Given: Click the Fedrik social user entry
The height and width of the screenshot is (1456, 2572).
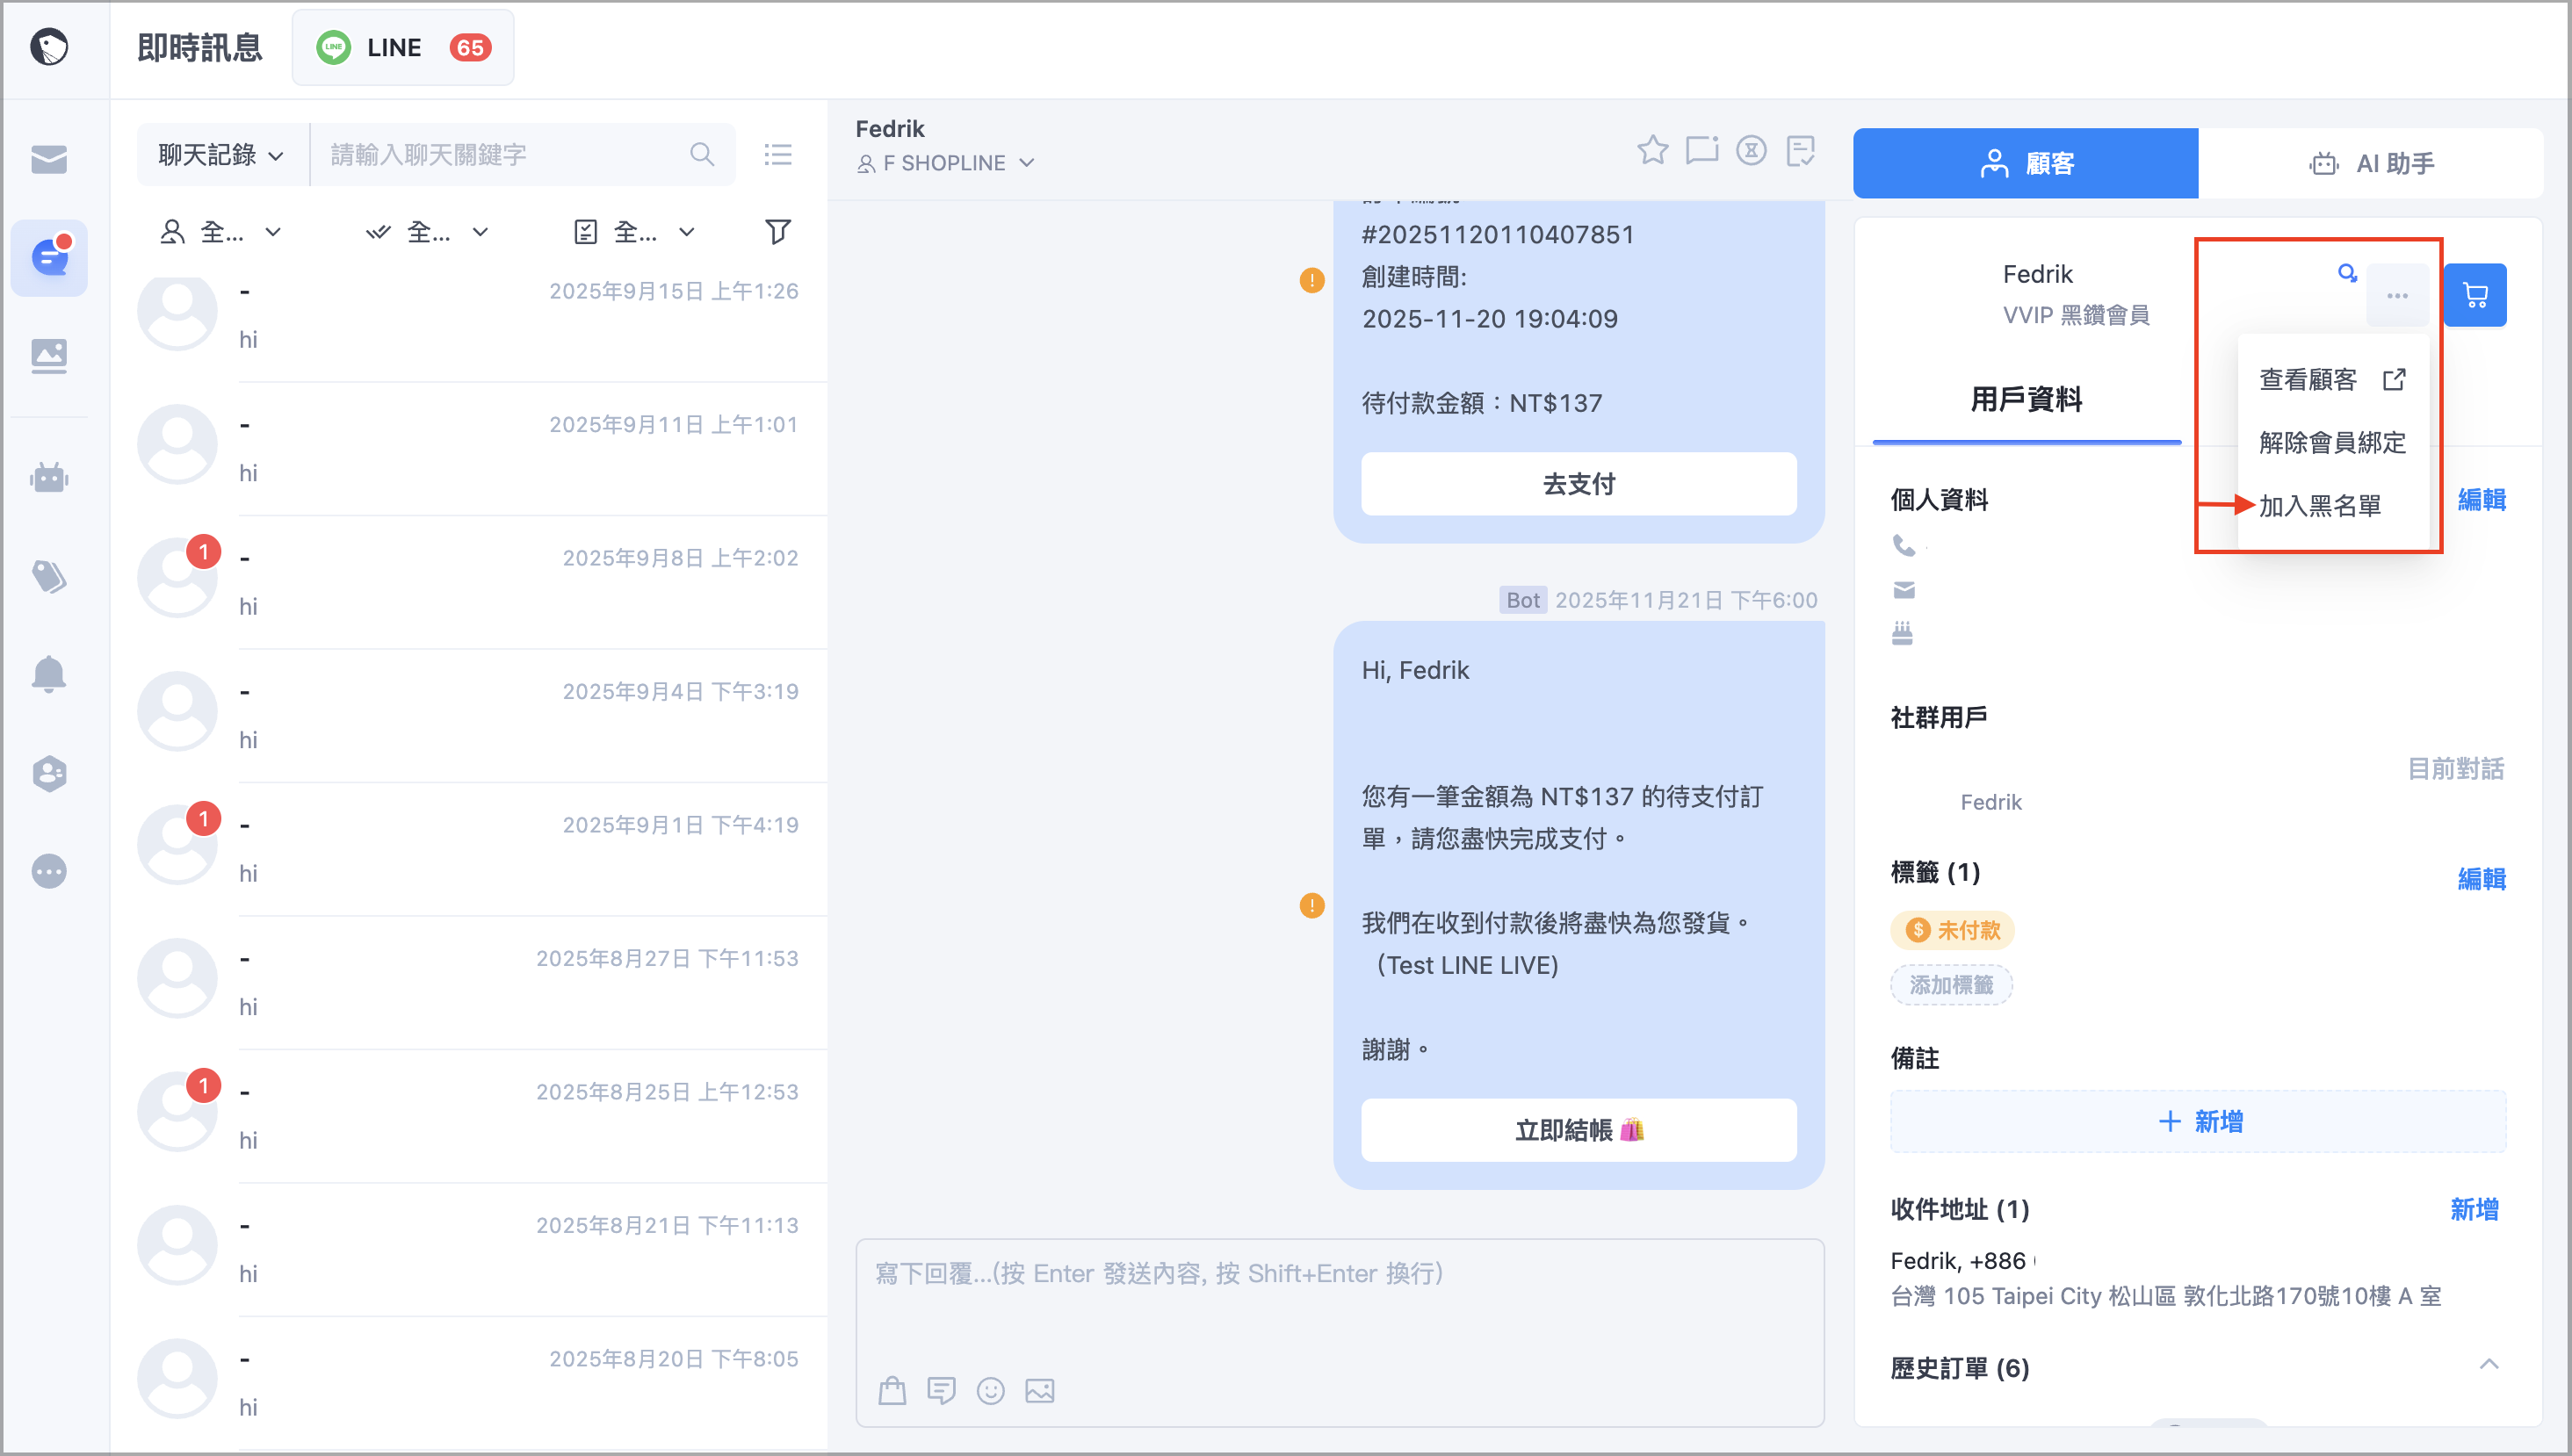Looking at the screenshot, I should click(x=1990, y=802).
